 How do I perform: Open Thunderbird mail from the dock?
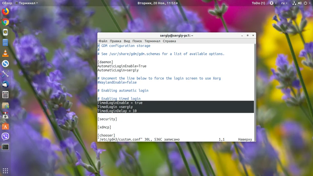(5, 84)
